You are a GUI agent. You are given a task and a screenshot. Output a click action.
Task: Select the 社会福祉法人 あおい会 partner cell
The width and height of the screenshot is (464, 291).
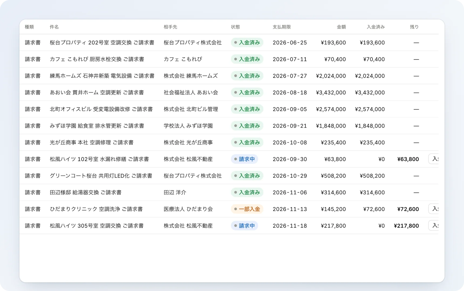point(191,93)
